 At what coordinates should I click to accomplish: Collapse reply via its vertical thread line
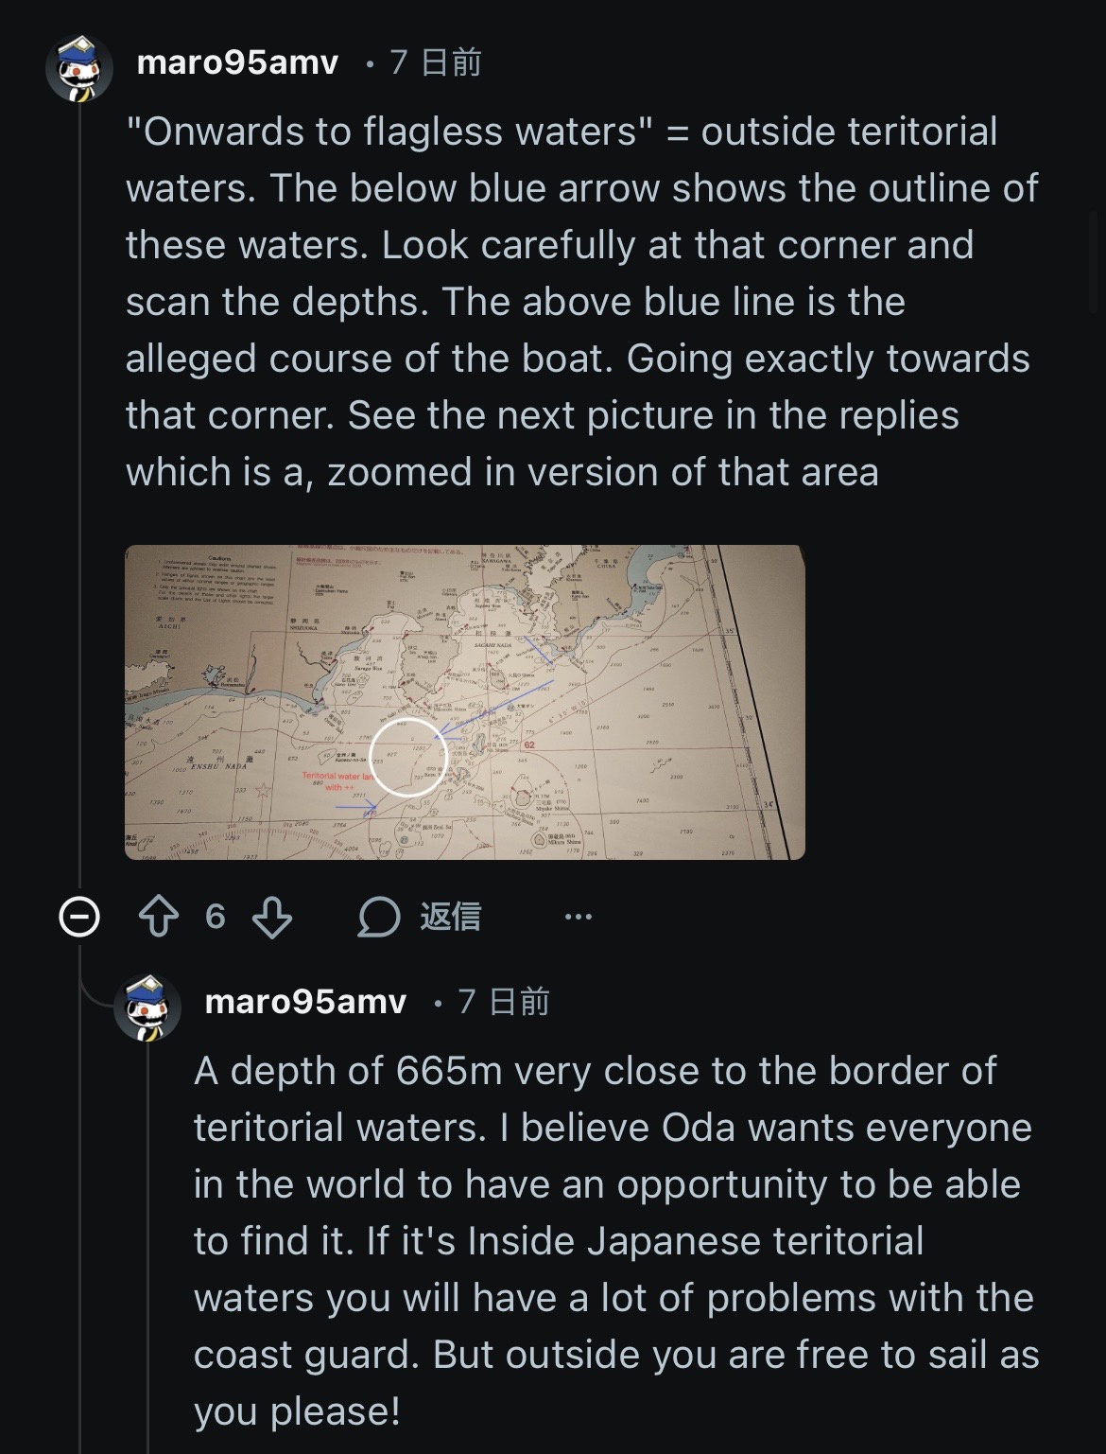[147, 1230]
